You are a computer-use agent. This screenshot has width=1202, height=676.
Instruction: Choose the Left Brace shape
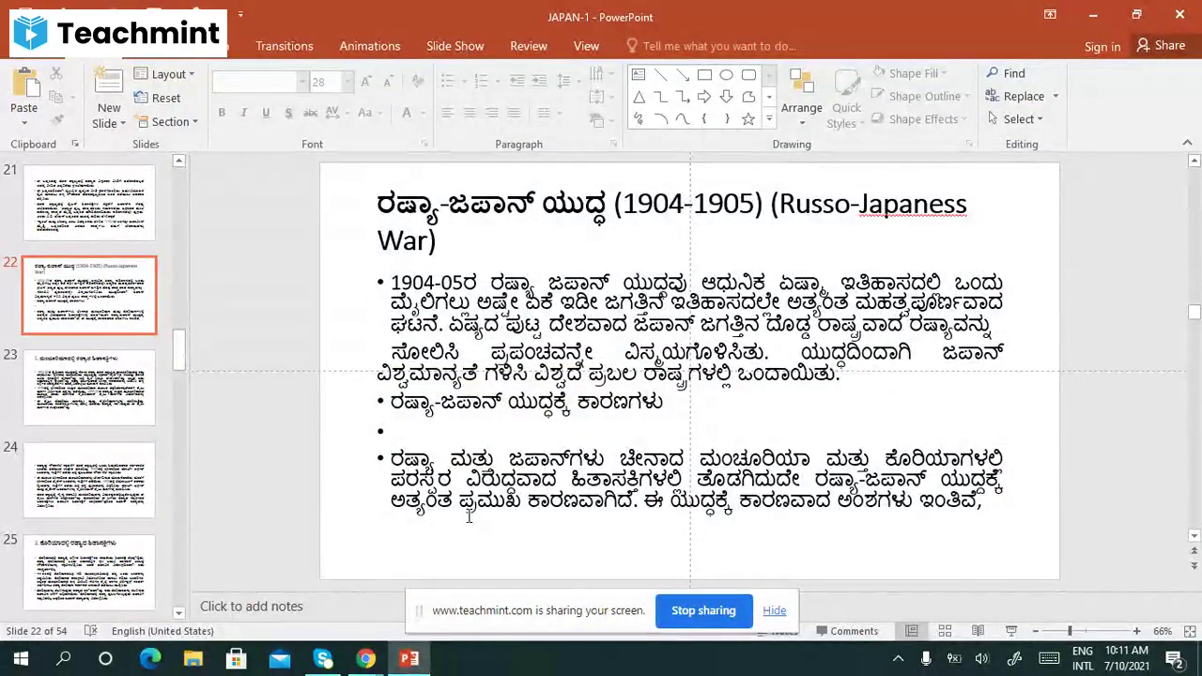pos(704,119)
